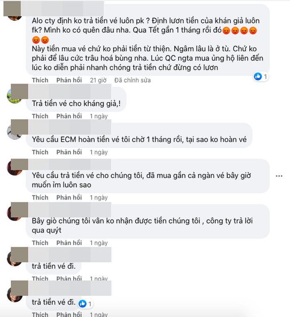Open the three-dot options for the 'gần cả ngàn vé' comment

tap(279, 176)
